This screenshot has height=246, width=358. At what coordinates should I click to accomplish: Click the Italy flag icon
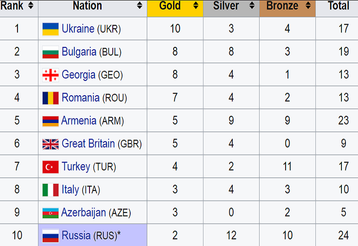tap(51, 190)
